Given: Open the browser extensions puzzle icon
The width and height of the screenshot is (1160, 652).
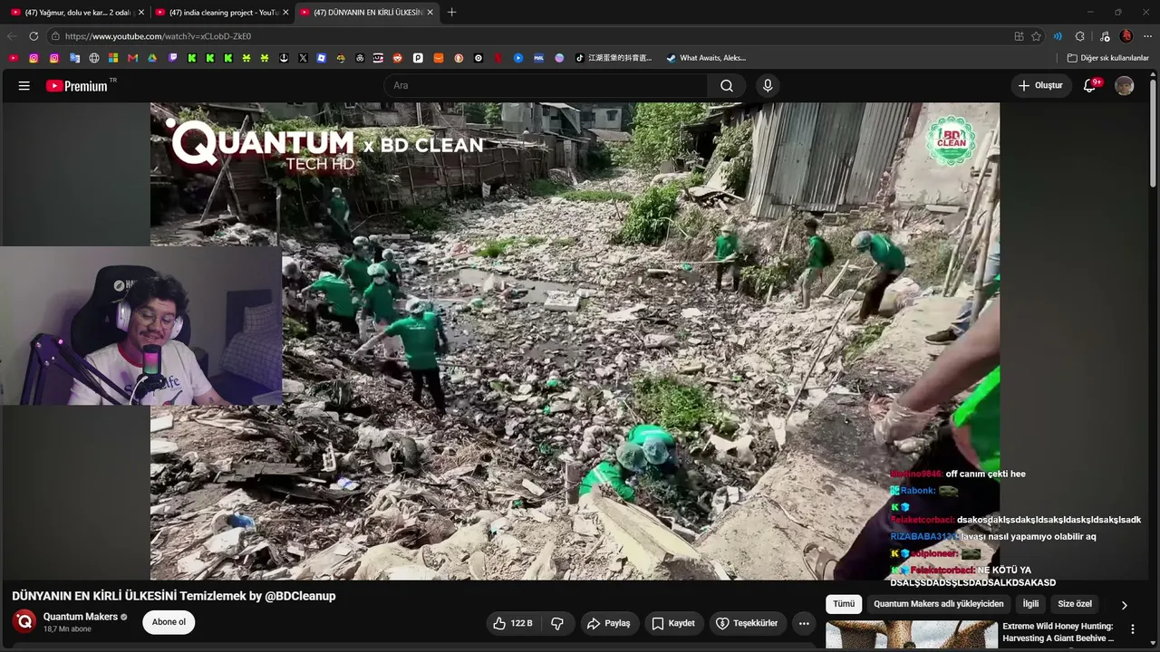Looking at the screenshot, I should pyautogui.click(x=1079, y=36).
